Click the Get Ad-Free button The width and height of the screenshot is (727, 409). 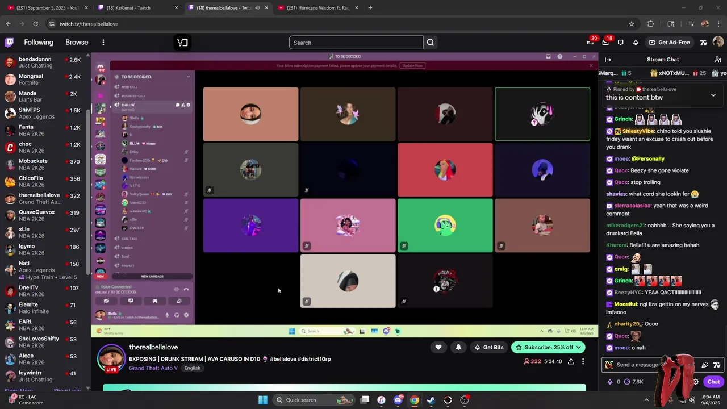(x=669, y=43)
